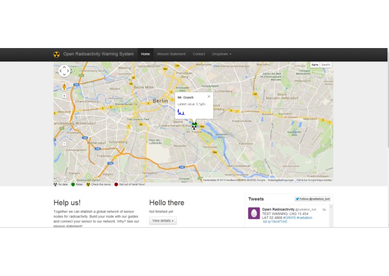Image resolution: width=389 pixels, height=276 pixels.
Task: Click the yellow Check the news legend icon
Action: click(x=88, y=184)
